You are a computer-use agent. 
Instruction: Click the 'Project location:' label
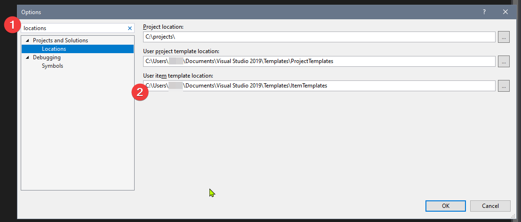163,26
